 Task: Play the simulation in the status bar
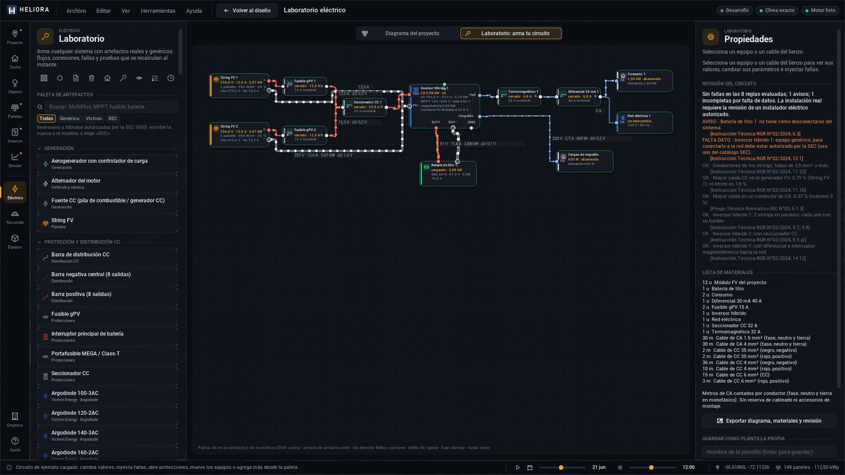tap(518, 468)
